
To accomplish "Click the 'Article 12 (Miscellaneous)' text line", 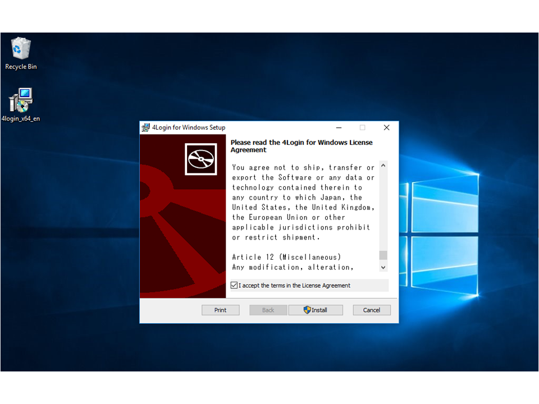I will (x=286, y=257).
